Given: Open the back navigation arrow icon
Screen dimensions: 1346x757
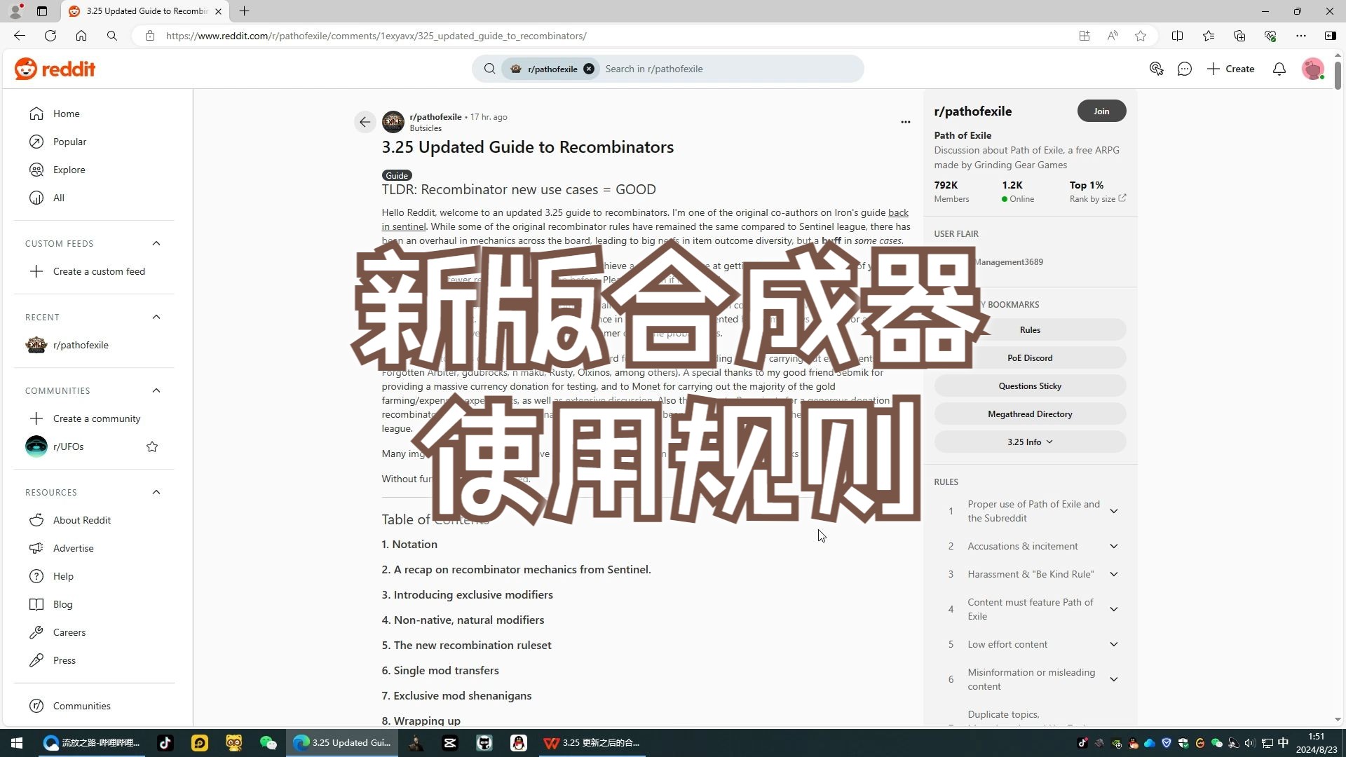Looking at the screenshot, I should pyautogui.click(x=365, y=122).
